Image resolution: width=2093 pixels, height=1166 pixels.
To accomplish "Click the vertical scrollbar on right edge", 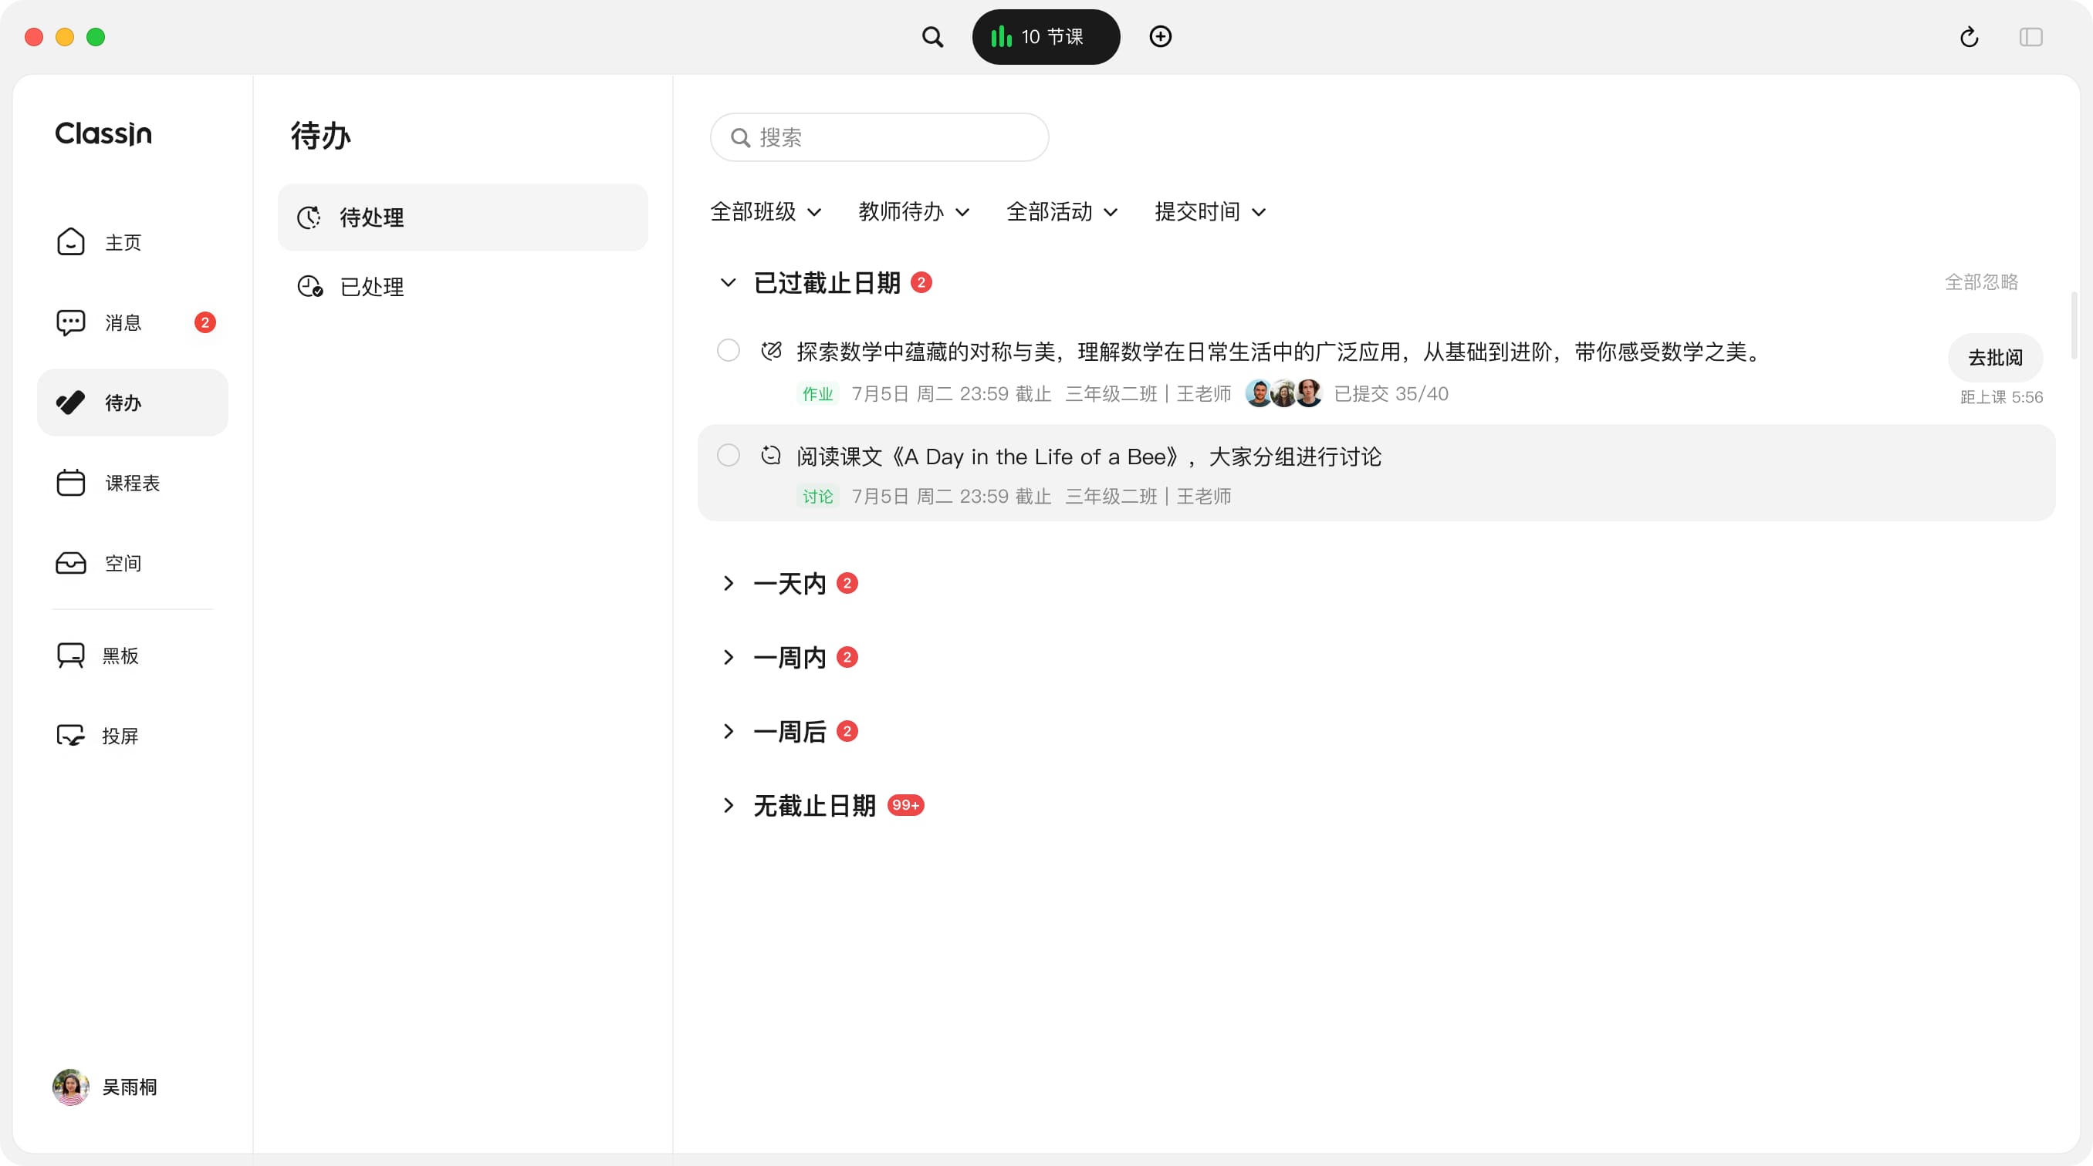I will tap(2074, 325).
